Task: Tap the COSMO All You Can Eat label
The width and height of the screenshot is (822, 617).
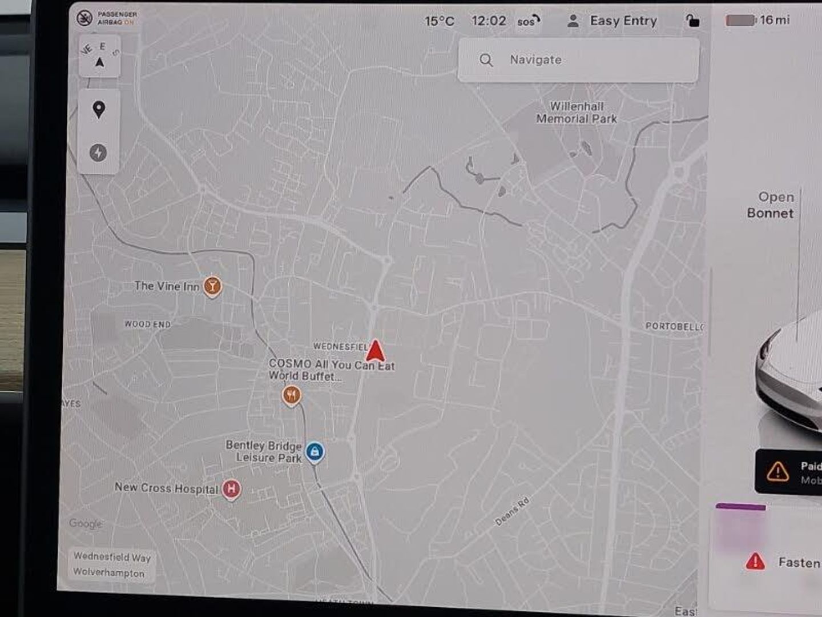Action: coord(332,370)
